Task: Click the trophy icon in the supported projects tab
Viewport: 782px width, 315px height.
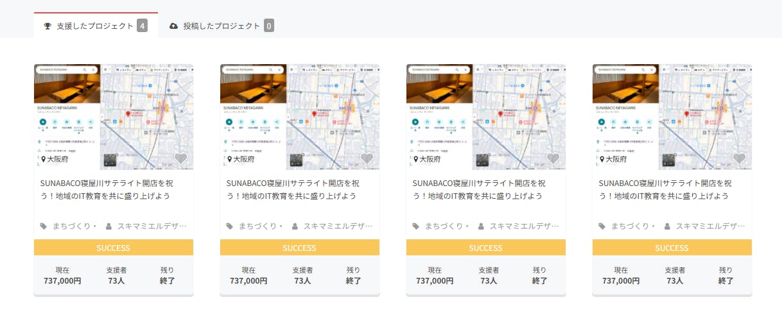Action: 48,26
